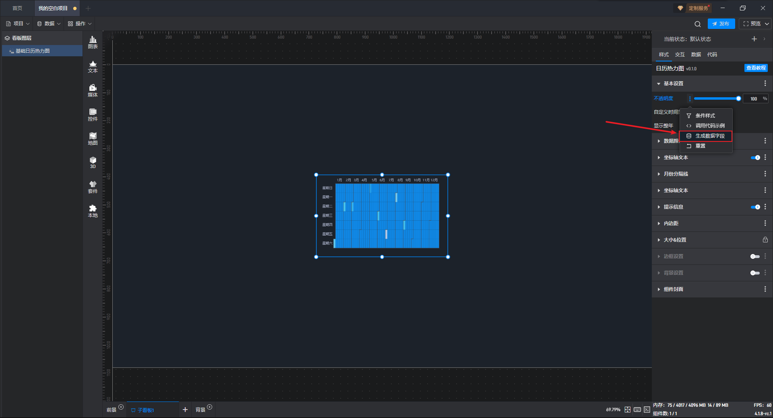This screenshot has width=773, height=418.
Task: Click the 发布 publish button
Action: [x=721, y=24]
